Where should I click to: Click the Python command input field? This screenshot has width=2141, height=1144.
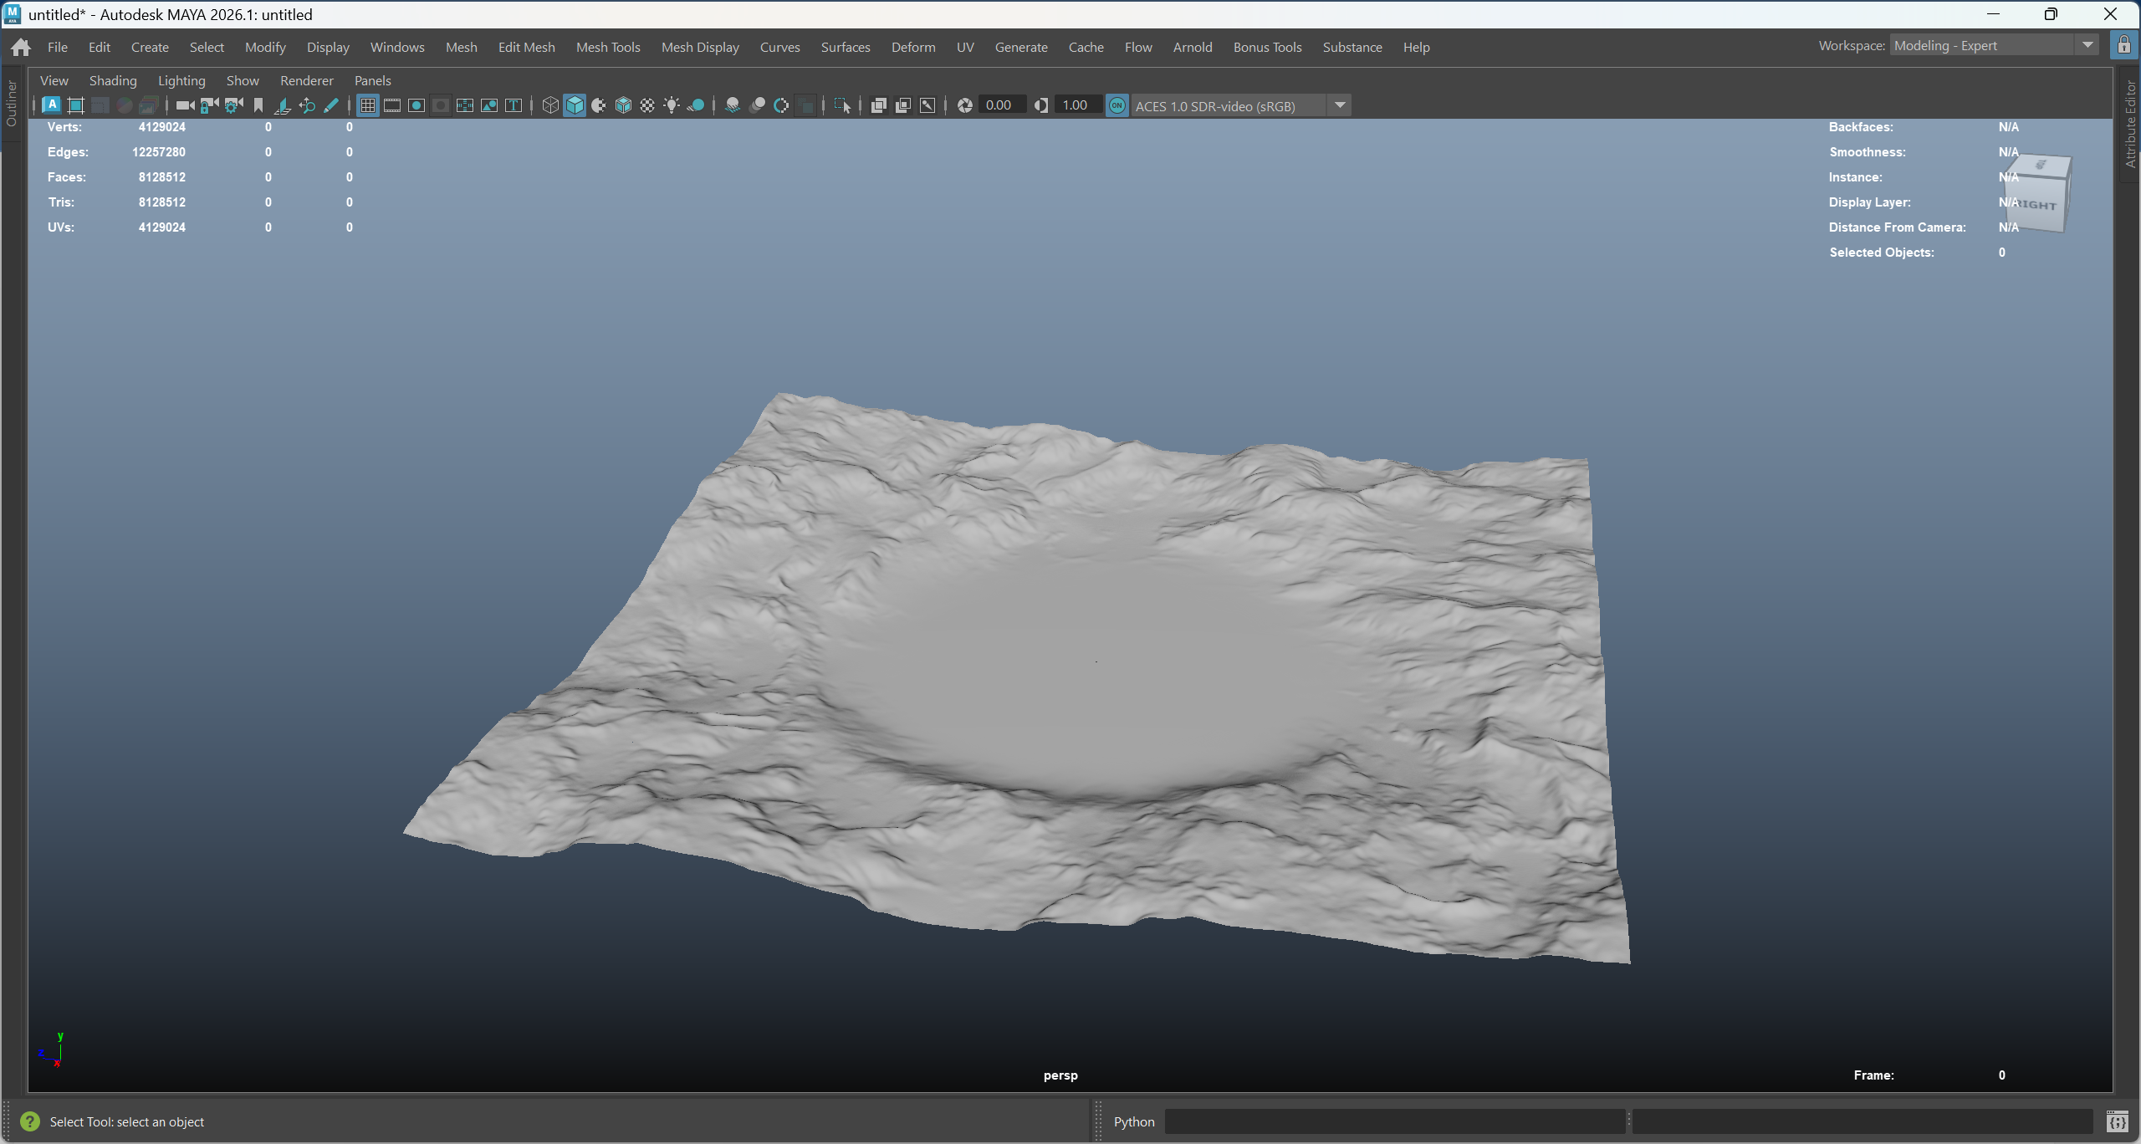[x=1394, y=1121]
